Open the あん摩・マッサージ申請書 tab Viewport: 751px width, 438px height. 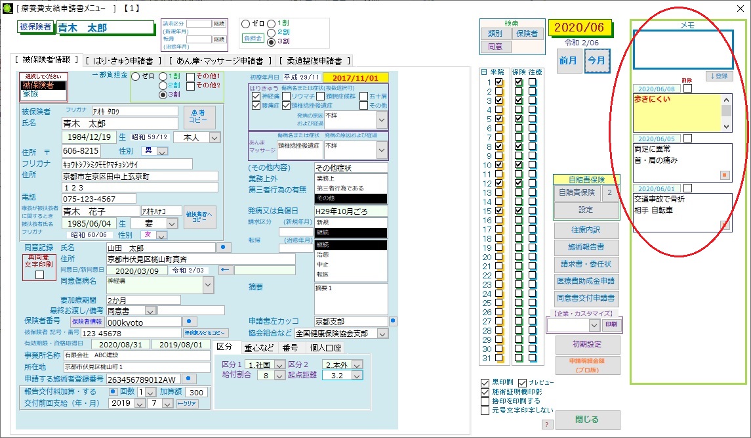(220, 61)
